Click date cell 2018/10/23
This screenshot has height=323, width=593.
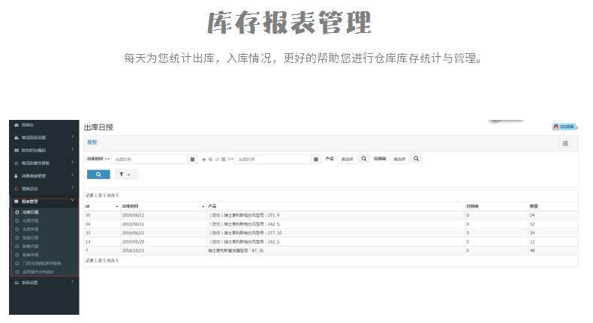tap(133, 251)
